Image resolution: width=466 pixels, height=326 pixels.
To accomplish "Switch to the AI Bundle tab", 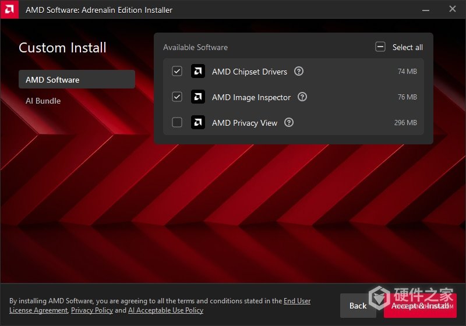I will click(43, 101).
